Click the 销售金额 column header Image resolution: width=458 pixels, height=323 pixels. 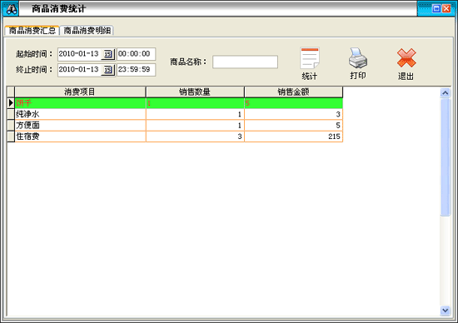[294, 92]
